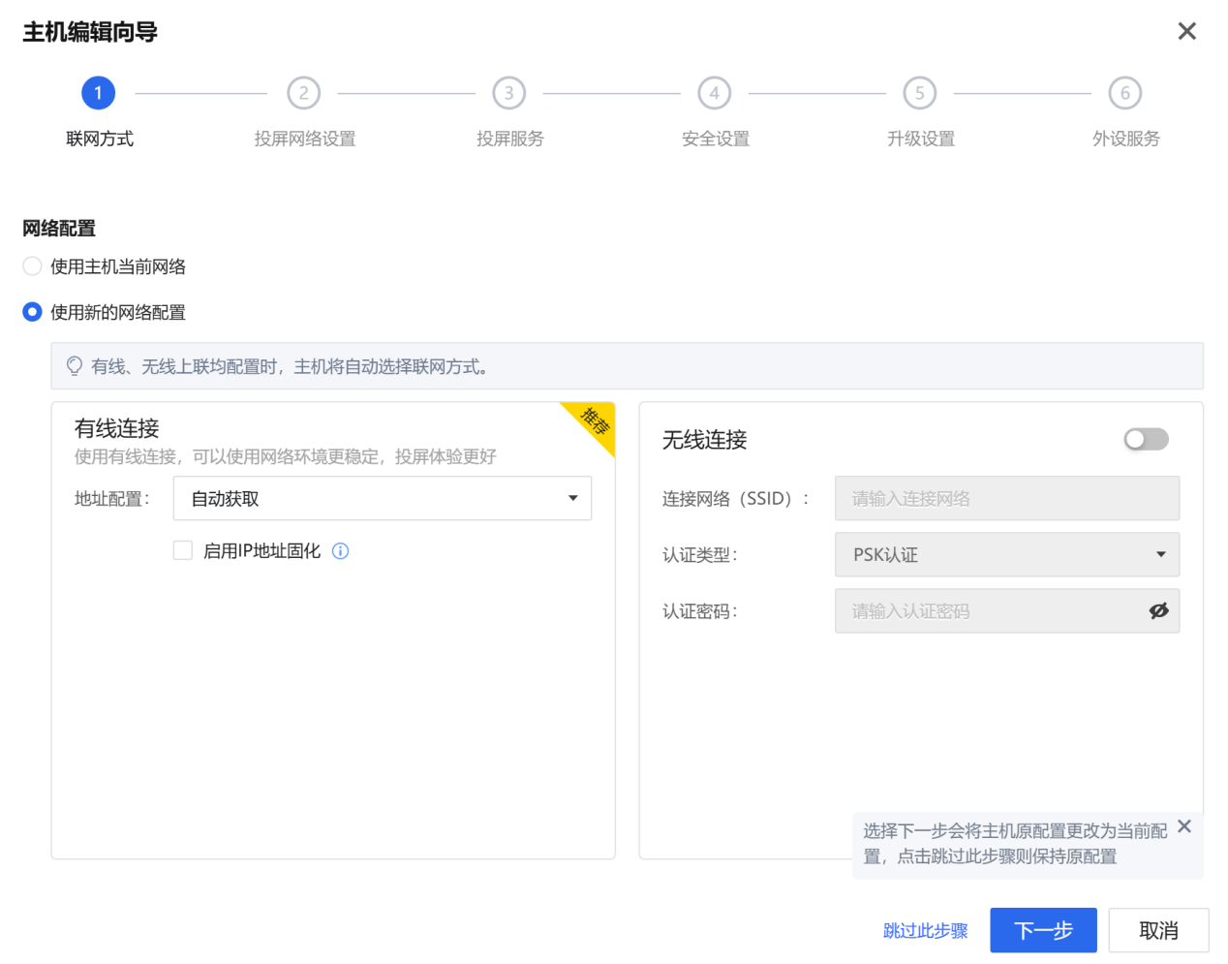1228x964 pixels.
Task: Click the lightbulb tip icon
Action: click(x=75, y=366)
